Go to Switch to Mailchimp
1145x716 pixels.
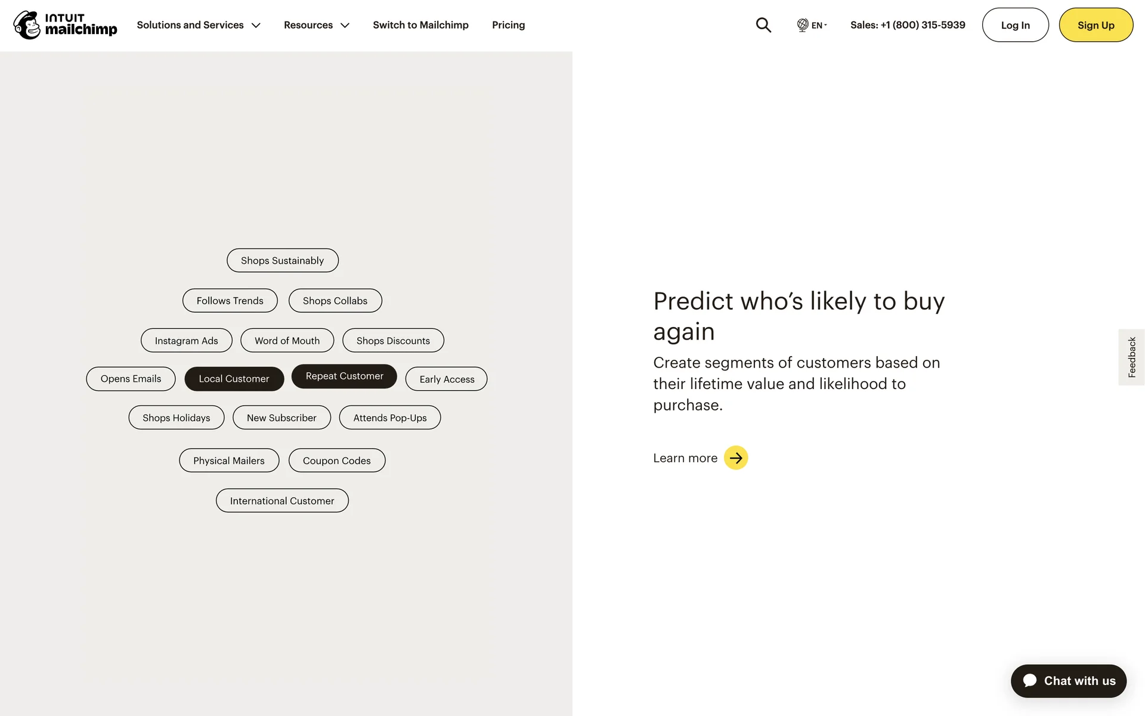pos(420,25)
